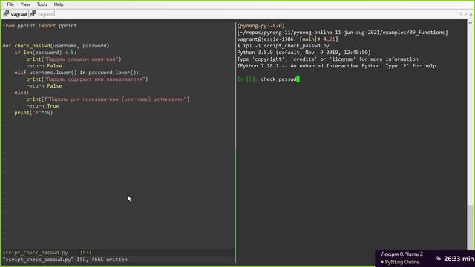Click the previous tab arrow
The width and height of the screenshot is (475, 267).
(x=461, y=14)
